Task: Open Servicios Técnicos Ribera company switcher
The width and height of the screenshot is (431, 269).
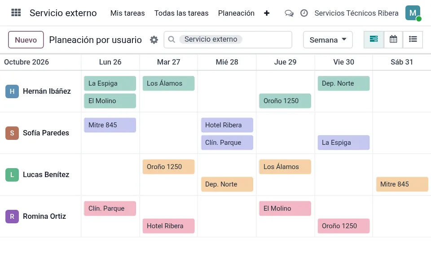Action: point(356,13)
